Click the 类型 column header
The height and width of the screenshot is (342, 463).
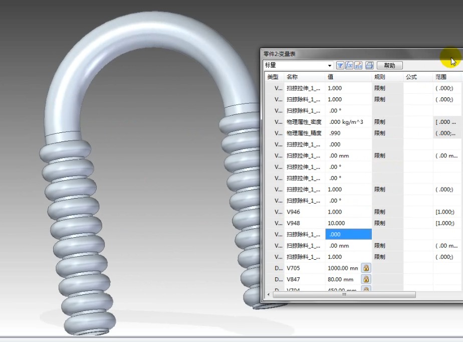click(x=273, y=77)
